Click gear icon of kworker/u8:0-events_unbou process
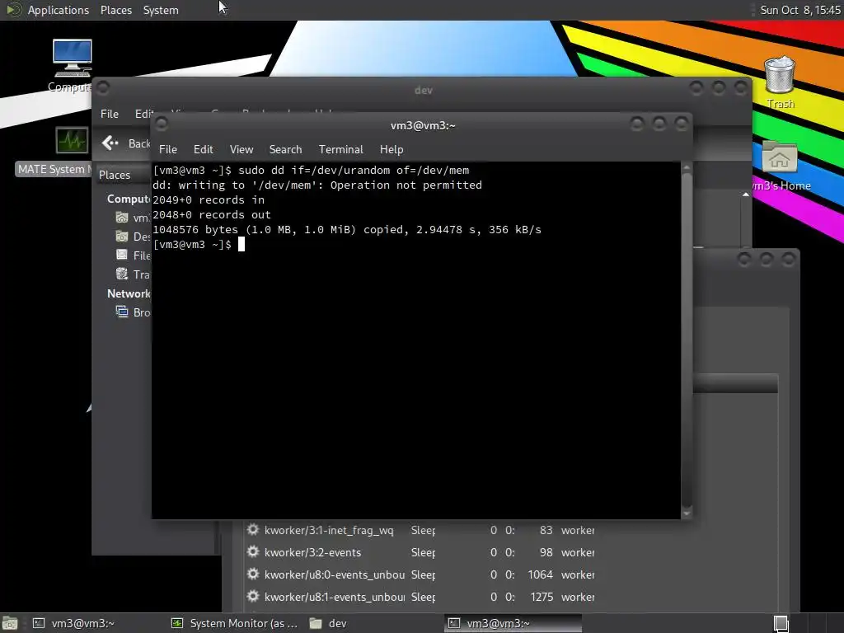844x633 pixels. point(253,574)
